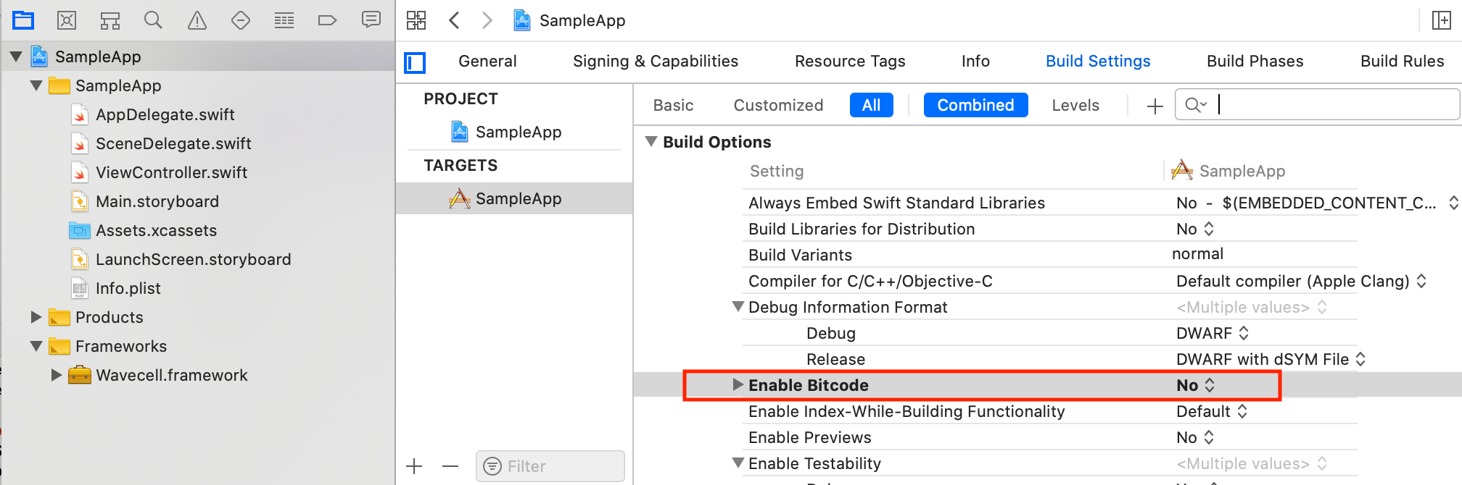
Task: Collapse Debug Information Format setting
Action: click(x=738, y=307)
